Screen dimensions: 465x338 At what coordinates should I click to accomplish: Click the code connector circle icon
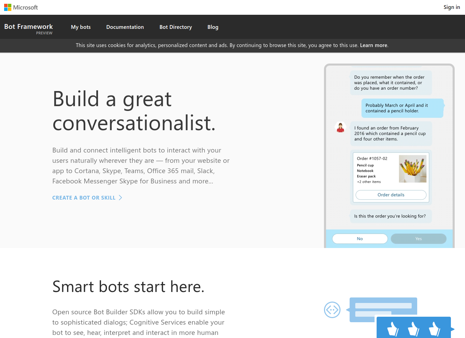(332, 310)
